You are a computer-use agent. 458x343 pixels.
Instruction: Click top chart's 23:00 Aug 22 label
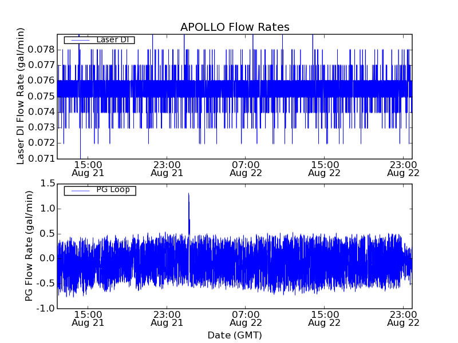point(404,169)
